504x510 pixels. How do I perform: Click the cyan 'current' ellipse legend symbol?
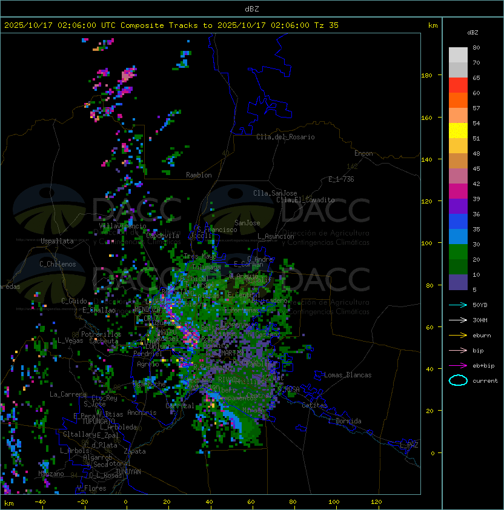pyautogui.click(x=458, y=380)
